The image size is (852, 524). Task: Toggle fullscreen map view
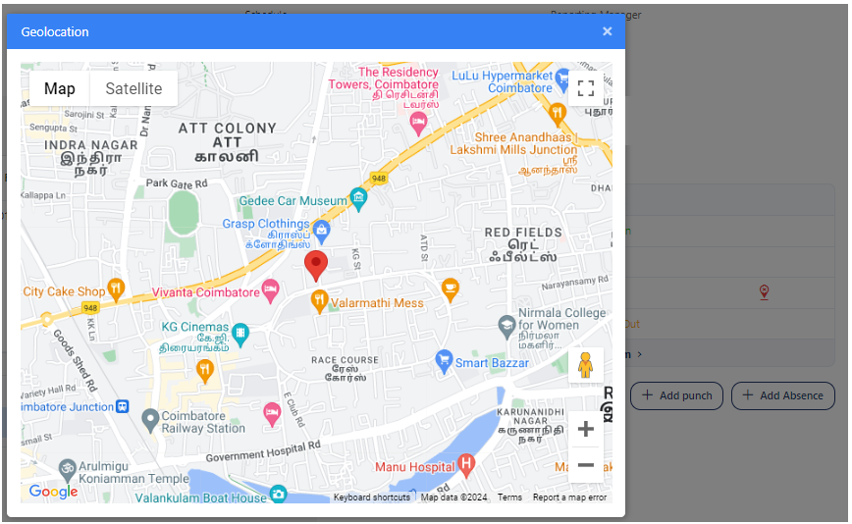point(586,89)
